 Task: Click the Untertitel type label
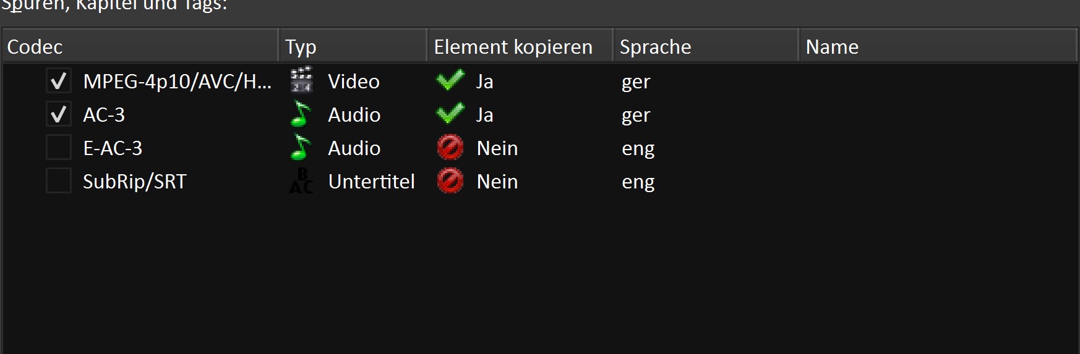[x=371, y=182]
